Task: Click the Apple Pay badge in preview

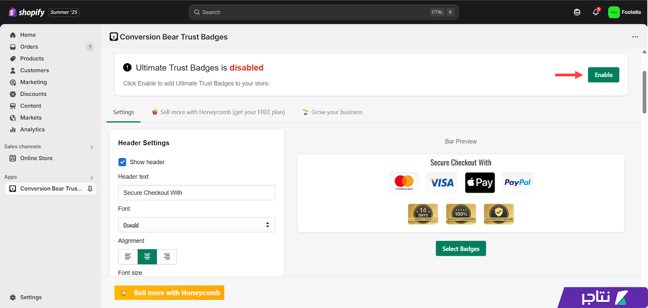Action: (x=480, y=182)
